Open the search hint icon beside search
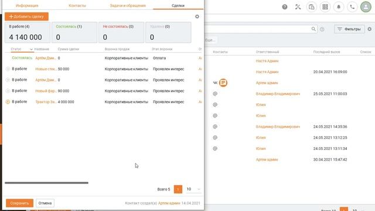The image size is (375, 211). click(322, 29)
